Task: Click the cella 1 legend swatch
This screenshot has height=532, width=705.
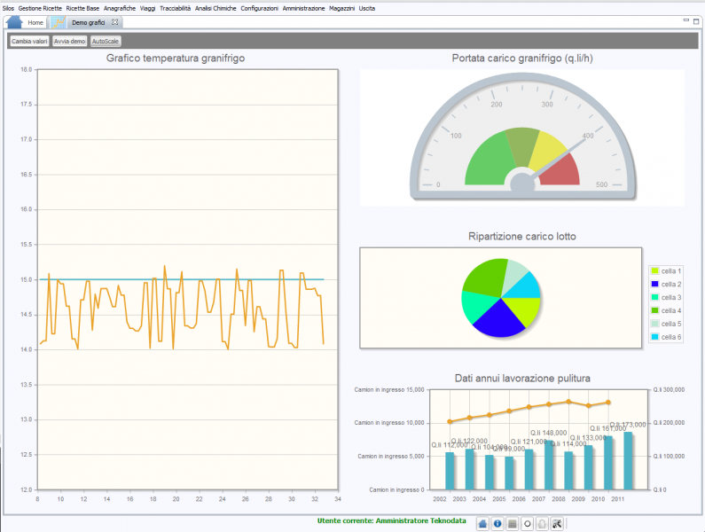Action: (654, 270)
